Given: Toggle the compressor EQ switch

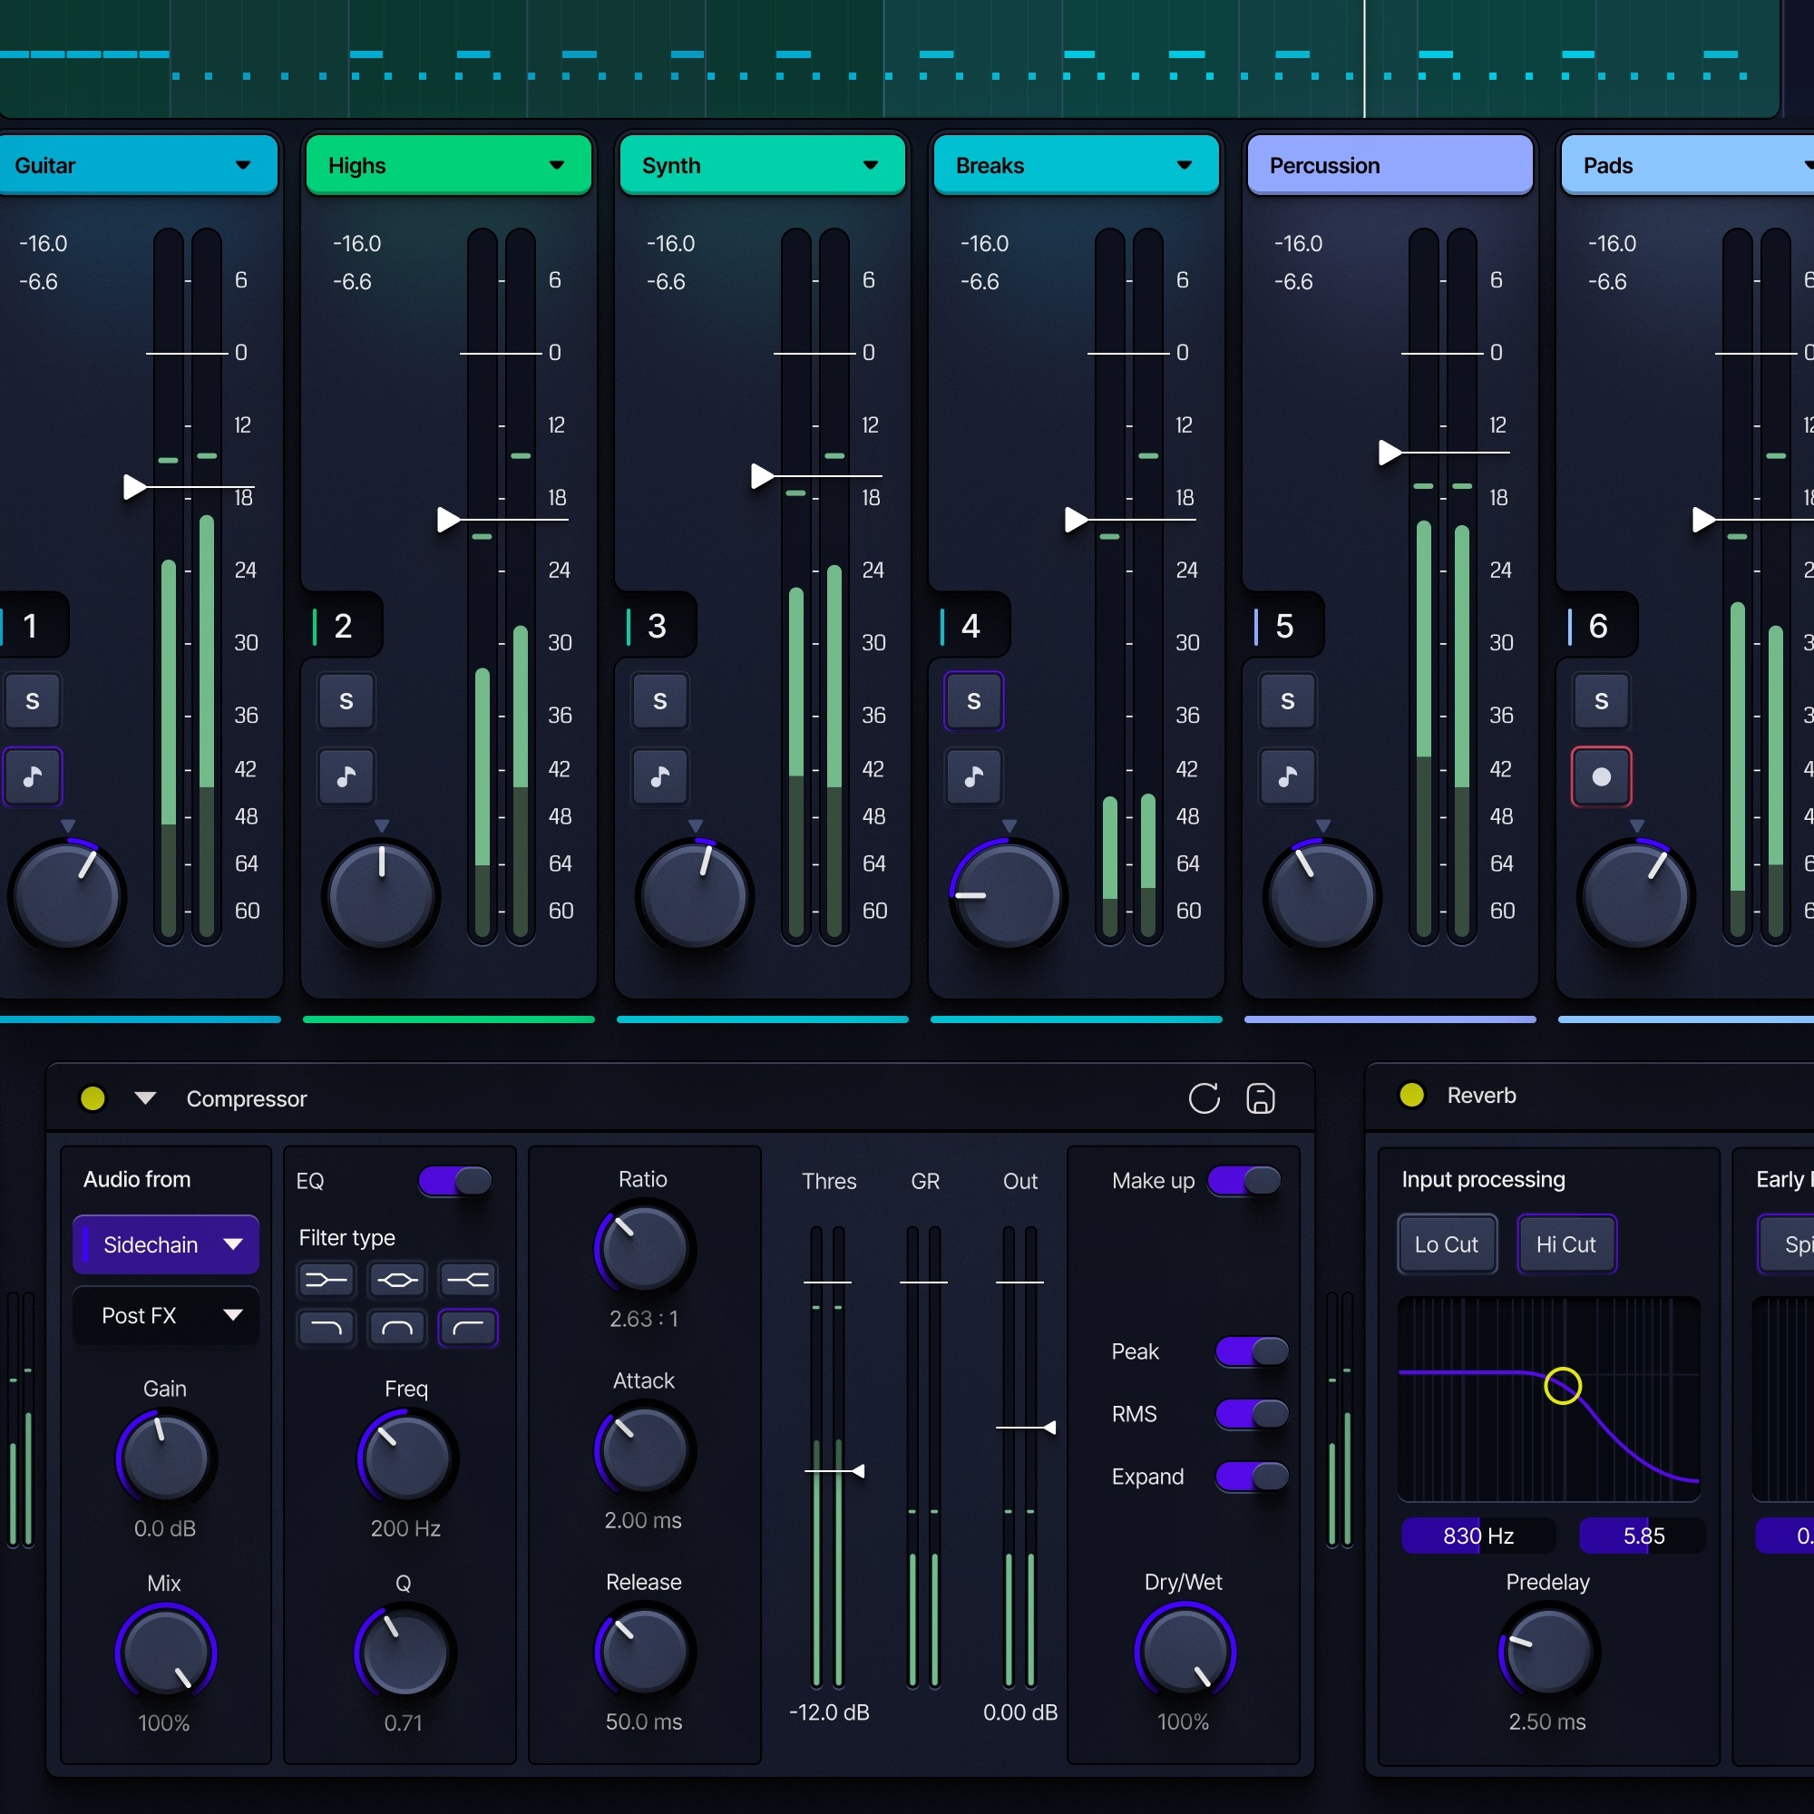Looking at the screenshot, I should coord(455,1180).
